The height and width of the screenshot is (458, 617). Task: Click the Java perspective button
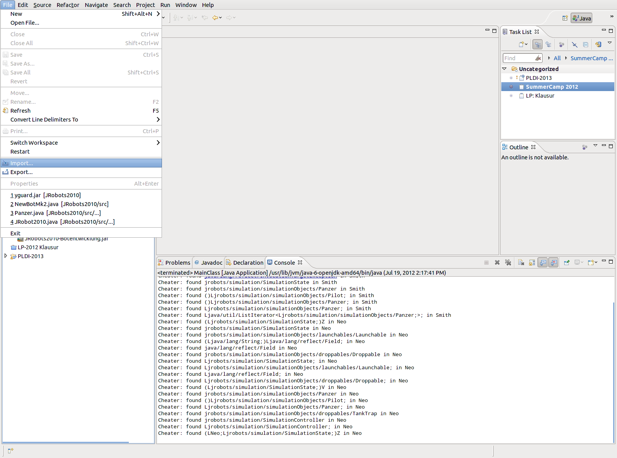[582, 18]
